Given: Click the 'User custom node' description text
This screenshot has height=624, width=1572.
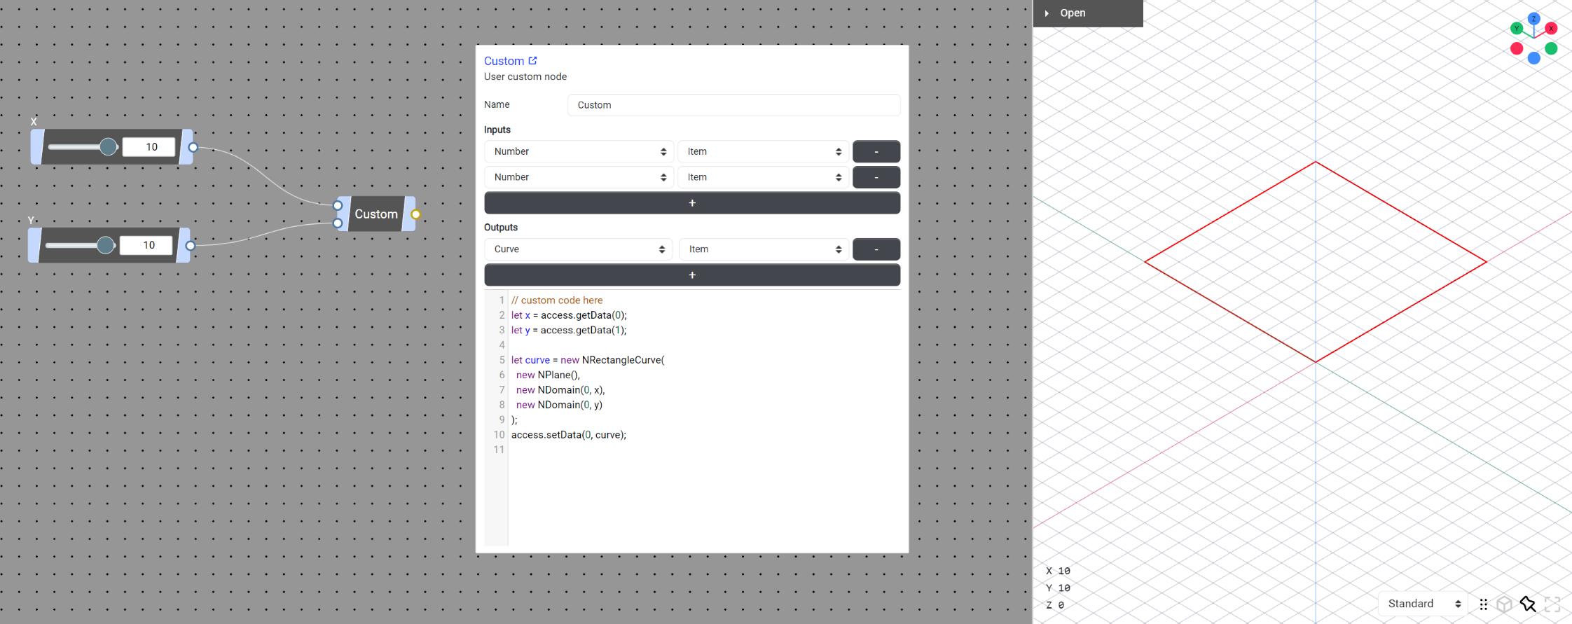Looking at the screenshot, I should [525, 76].
